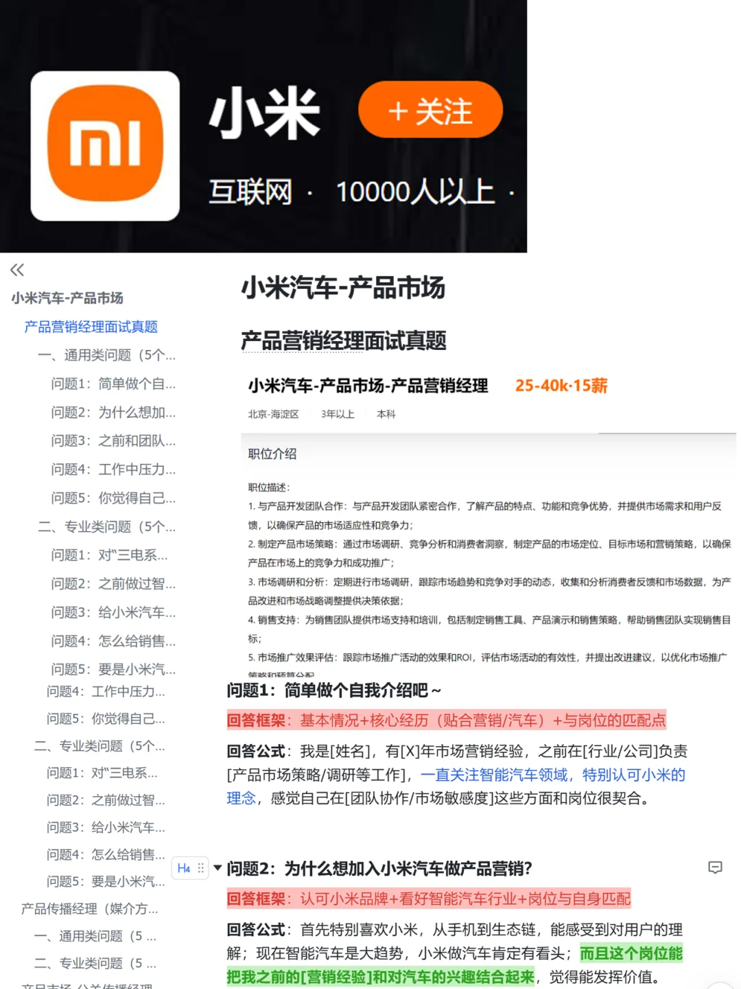Jump to 问题3: 之前和团队... in outline
Image resolution: width=741 pixels, height=989 pixels.
(x=113, y=441)
